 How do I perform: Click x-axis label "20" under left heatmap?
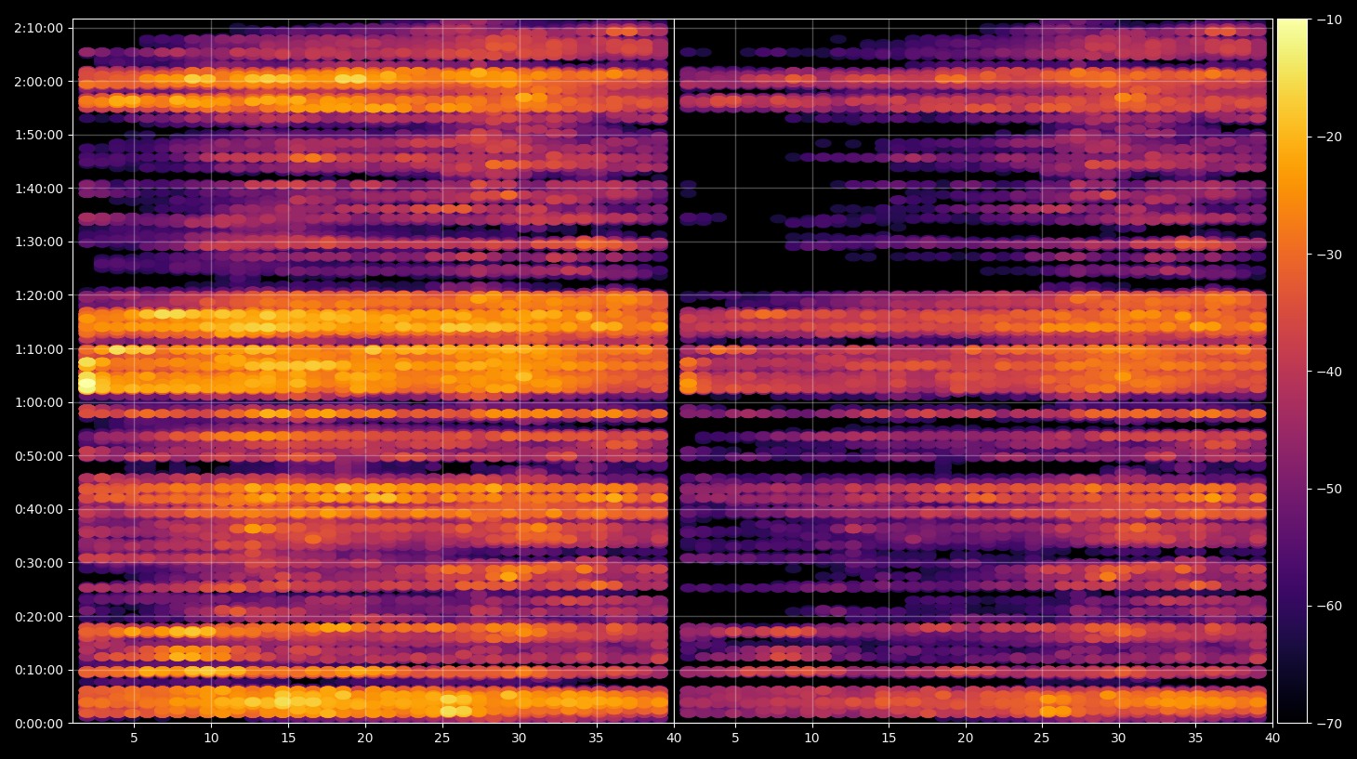tap(365, 739)
